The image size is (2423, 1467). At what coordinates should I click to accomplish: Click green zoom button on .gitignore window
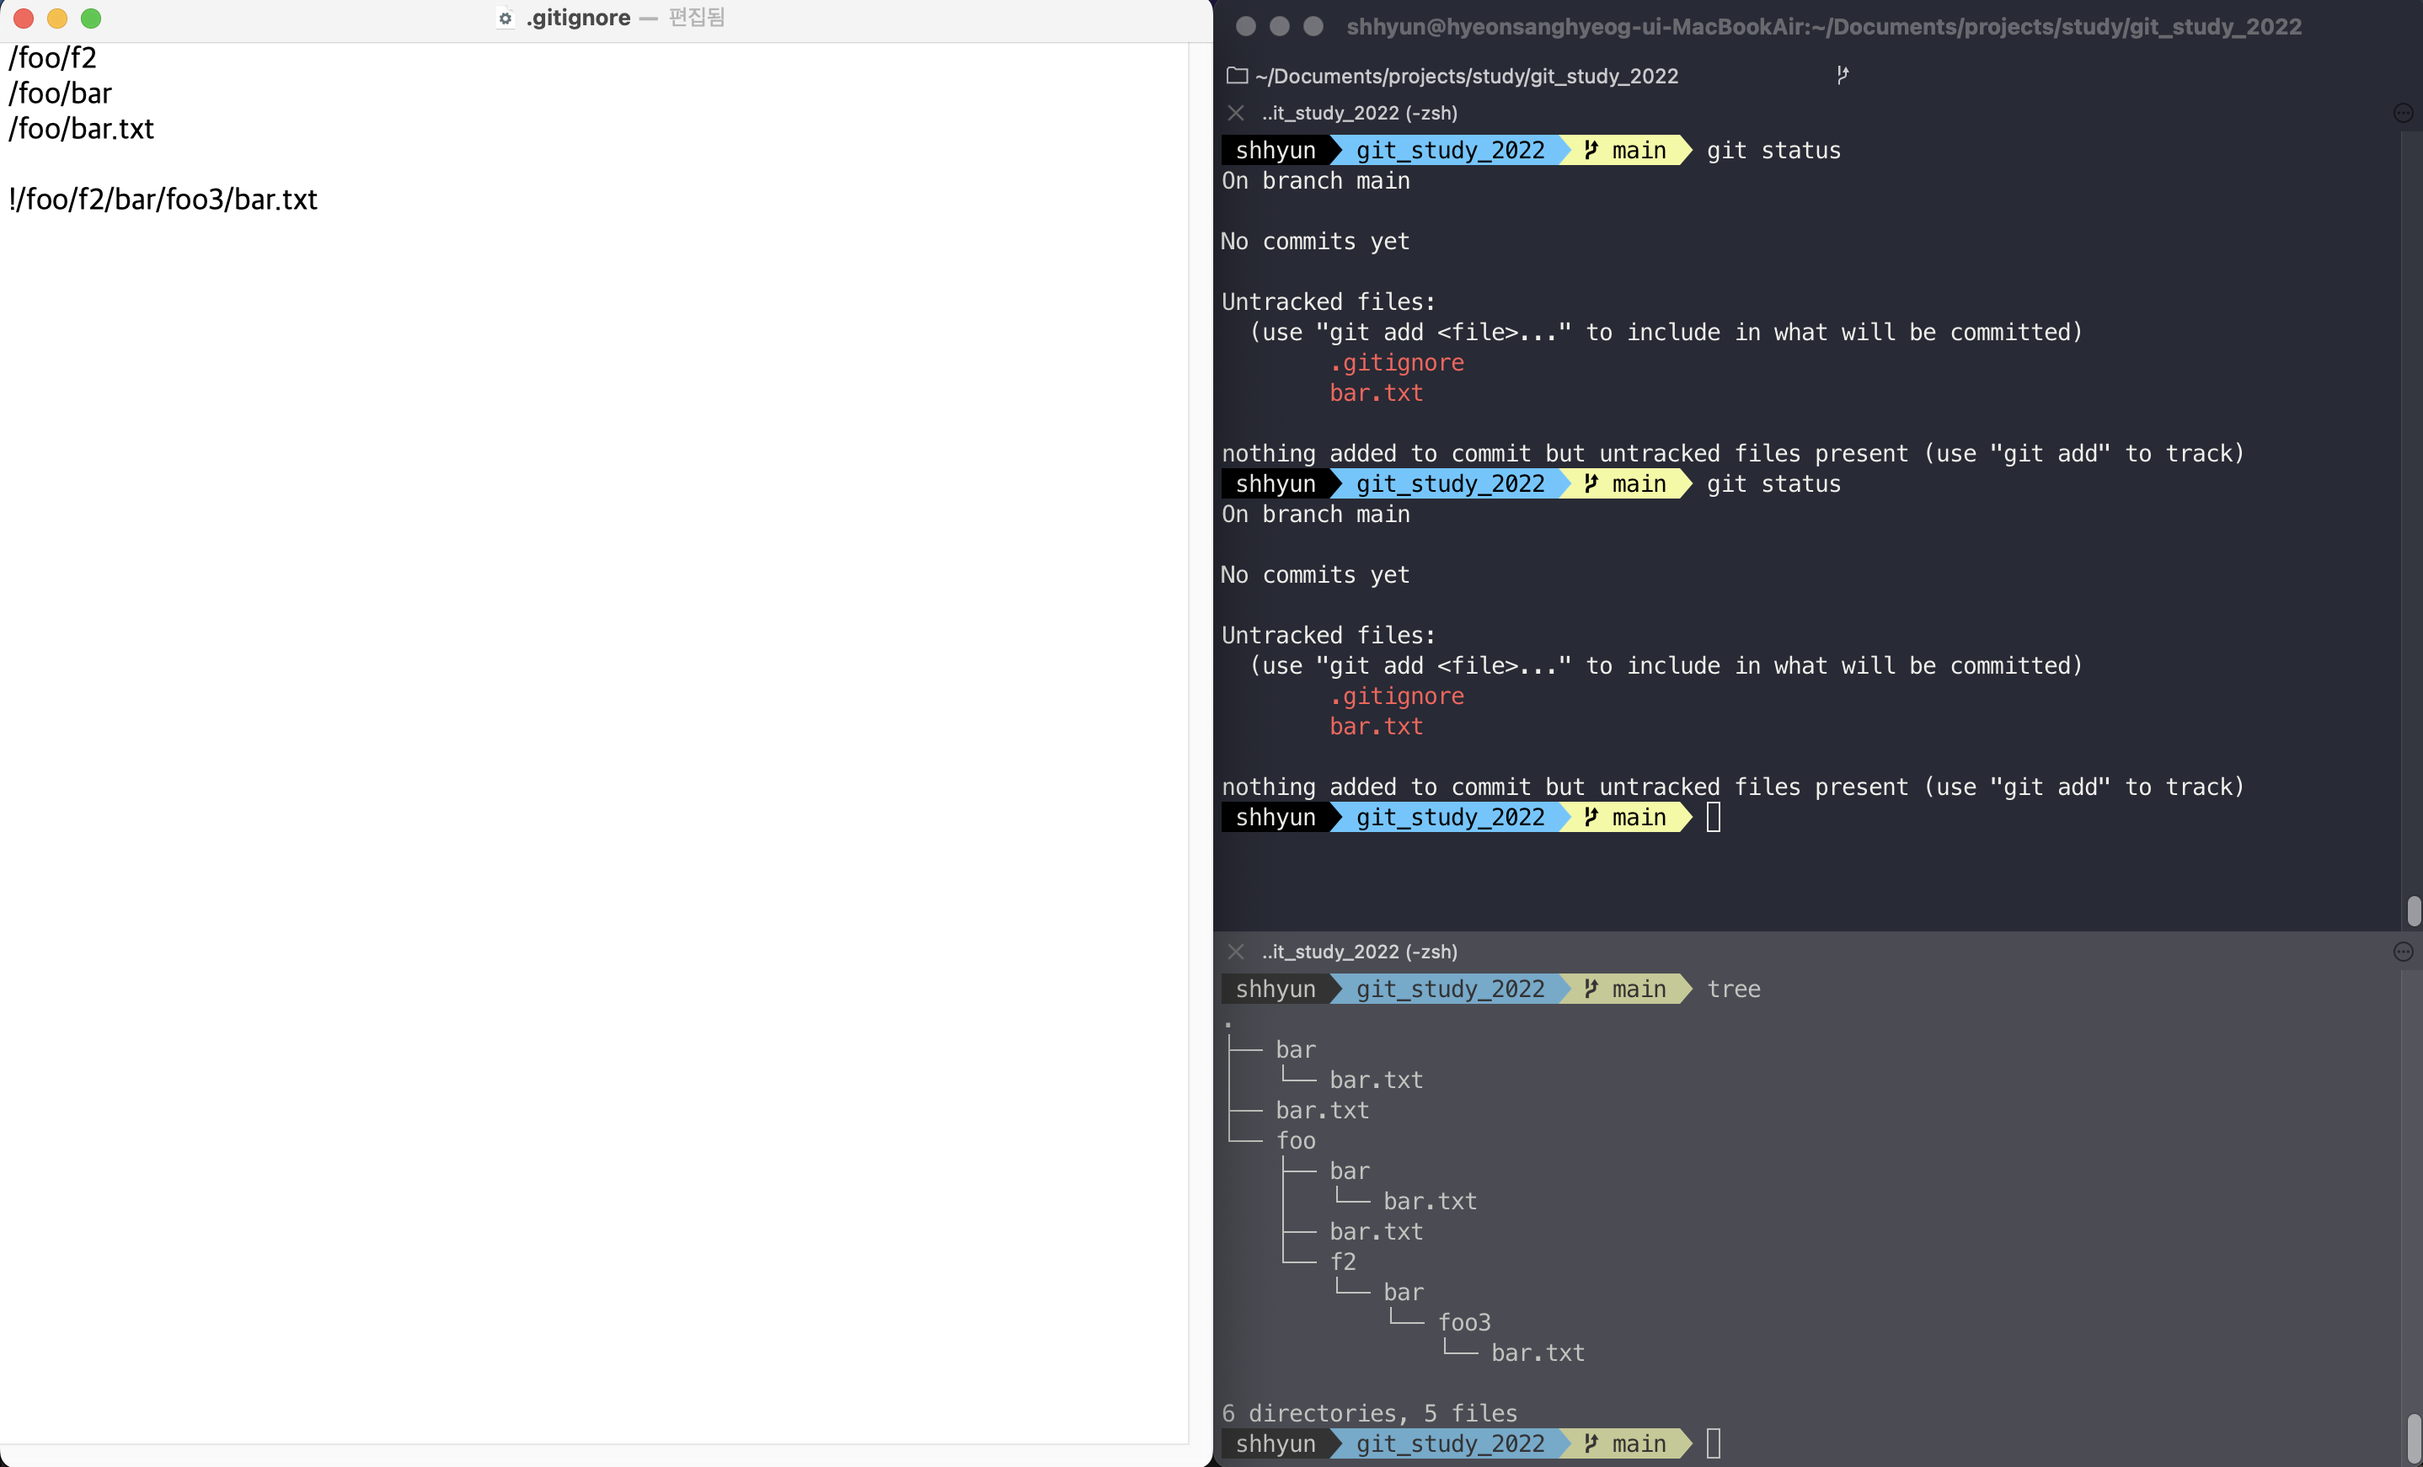(x=90, y=19)
